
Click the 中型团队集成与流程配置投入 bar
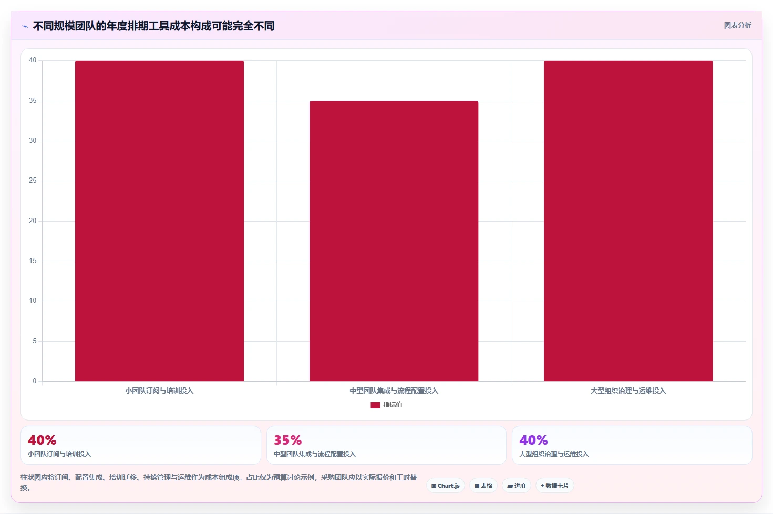[394, 241]
